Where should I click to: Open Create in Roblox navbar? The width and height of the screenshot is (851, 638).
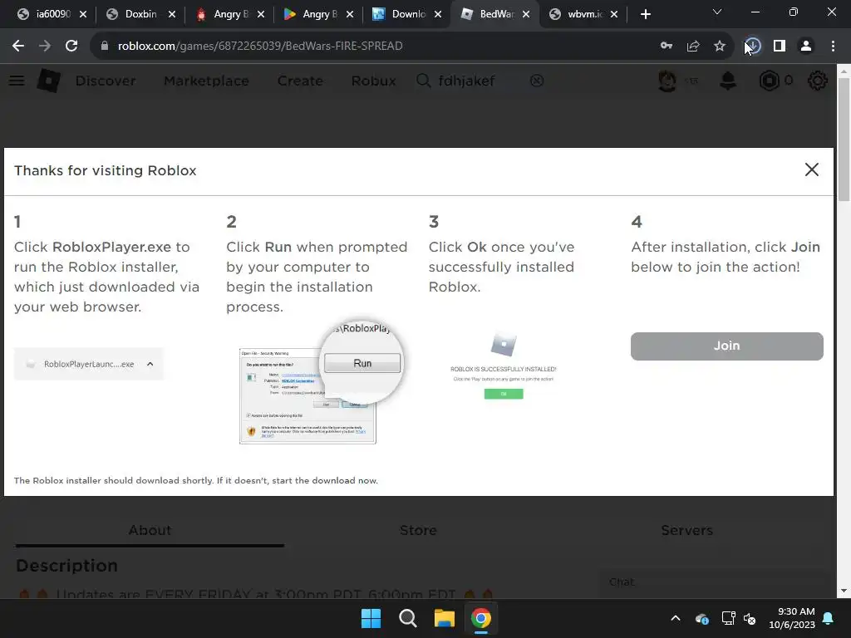click(300, 81)
